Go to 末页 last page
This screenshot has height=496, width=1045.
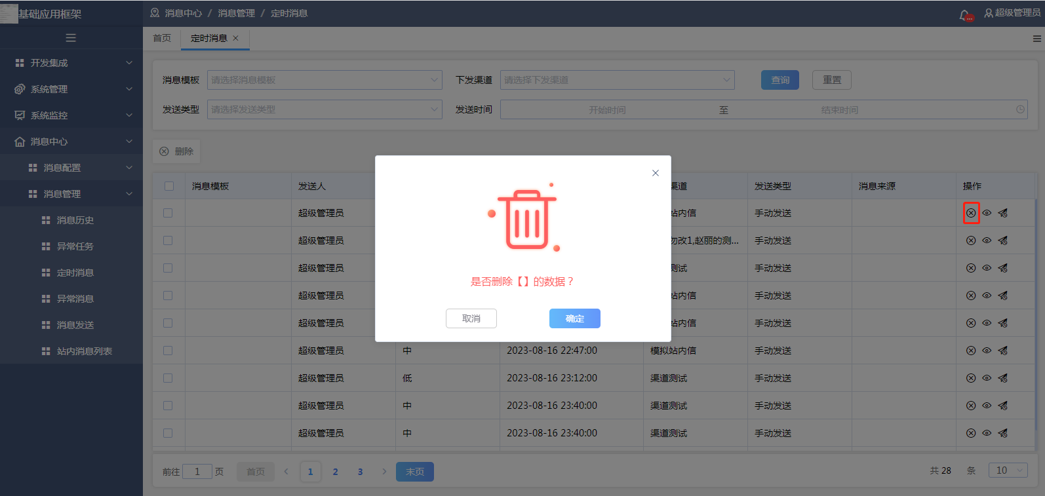coord(415,472)
